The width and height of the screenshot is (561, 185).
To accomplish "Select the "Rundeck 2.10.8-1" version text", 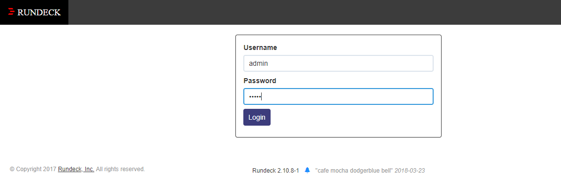I will coord(276,171).
